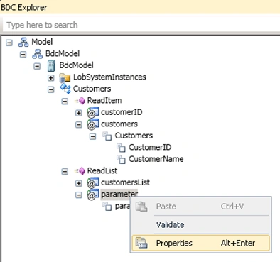
Task: Click the LobSystemInstances folder icon
Action: [x=65, y=77]
